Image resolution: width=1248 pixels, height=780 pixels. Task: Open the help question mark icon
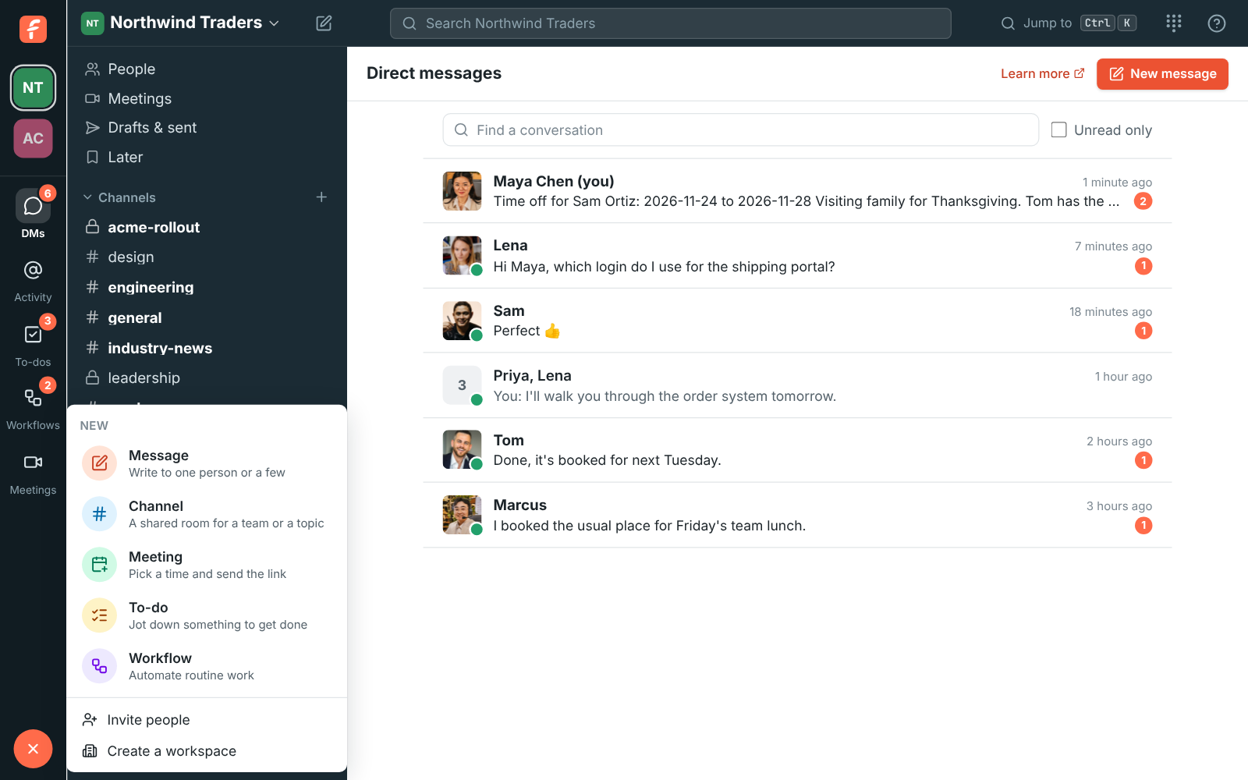tap(1216, 23)
